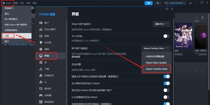Click the Steam logo icon in menu bar
This screenshot has width=210, height=105.
pos(4,3)
